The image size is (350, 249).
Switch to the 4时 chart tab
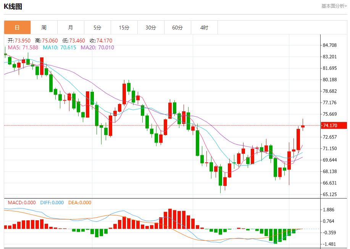coord(204,28)
